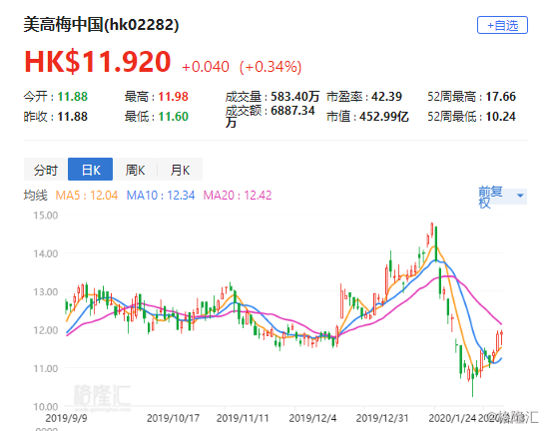Open the 前复权 adjustment dropdown
The width and height of the screenshot is (546, 431).
pos(502,197)
